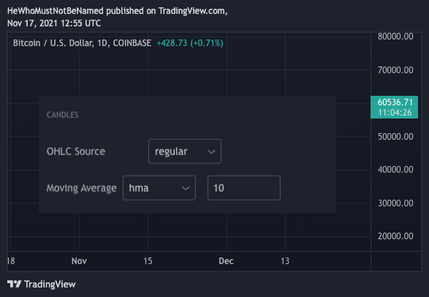Click the 13 date label on time axis
The image size is (429, 297).
285,261
